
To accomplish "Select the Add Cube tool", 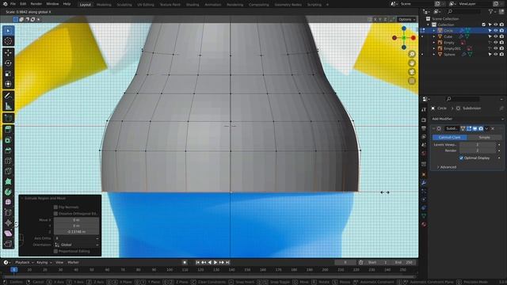I will pos(8,118).
